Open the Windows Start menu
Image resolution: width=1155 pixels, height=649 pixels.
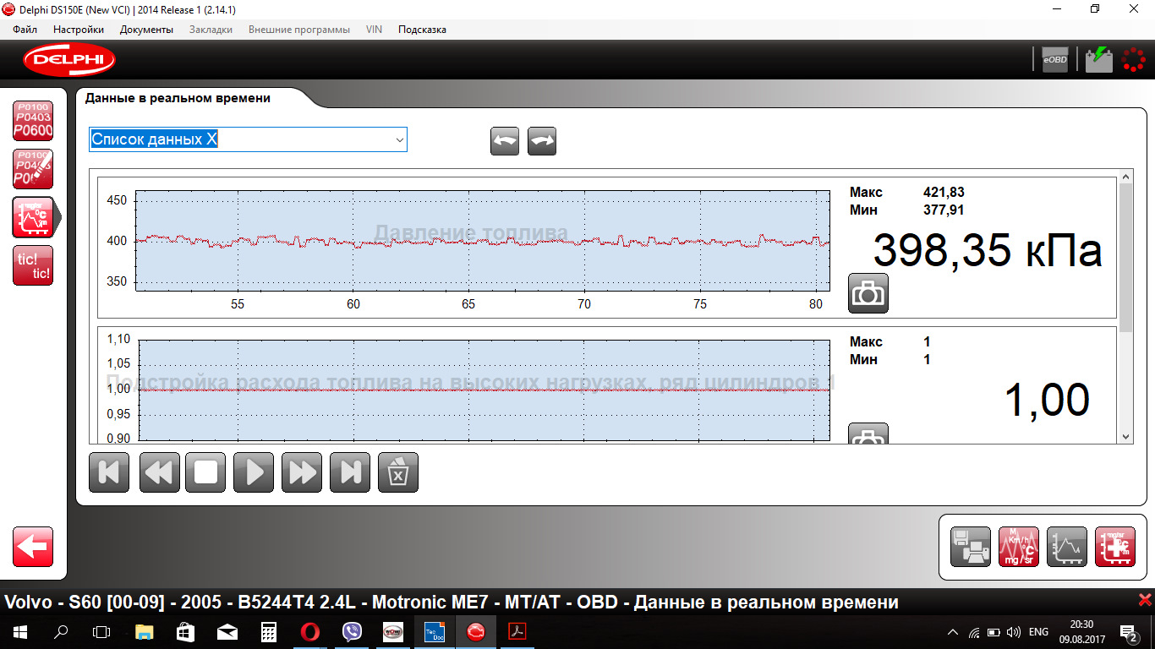coord(19,631)
